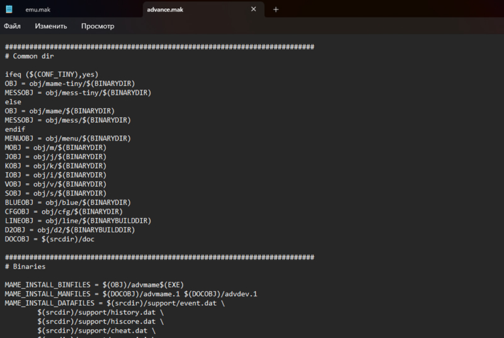Click the 'else' line in the editor
Screen dimensions: 504x338
[x=13, y=101]
